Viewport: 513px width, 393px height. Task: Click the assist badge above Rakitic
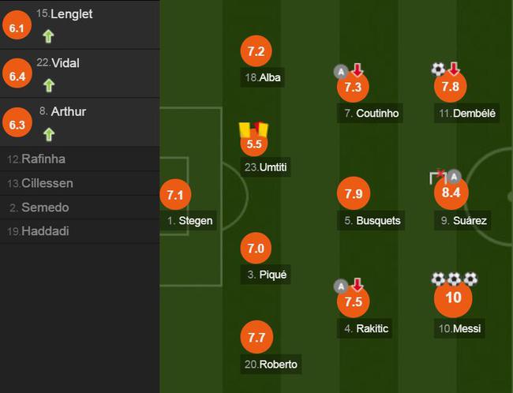(x=341, y=286)
